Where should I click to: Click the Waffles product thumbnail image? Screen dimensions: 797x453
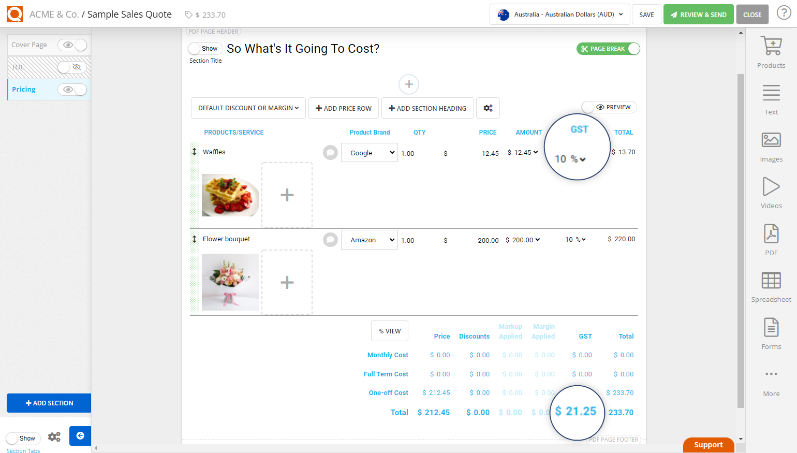(x=230, y=195)
